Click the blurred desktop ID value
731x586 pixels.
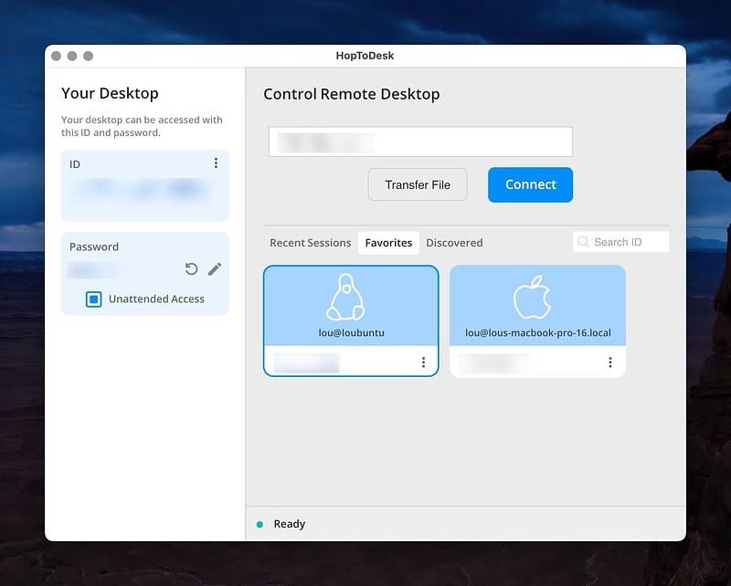tap(142, 189)
